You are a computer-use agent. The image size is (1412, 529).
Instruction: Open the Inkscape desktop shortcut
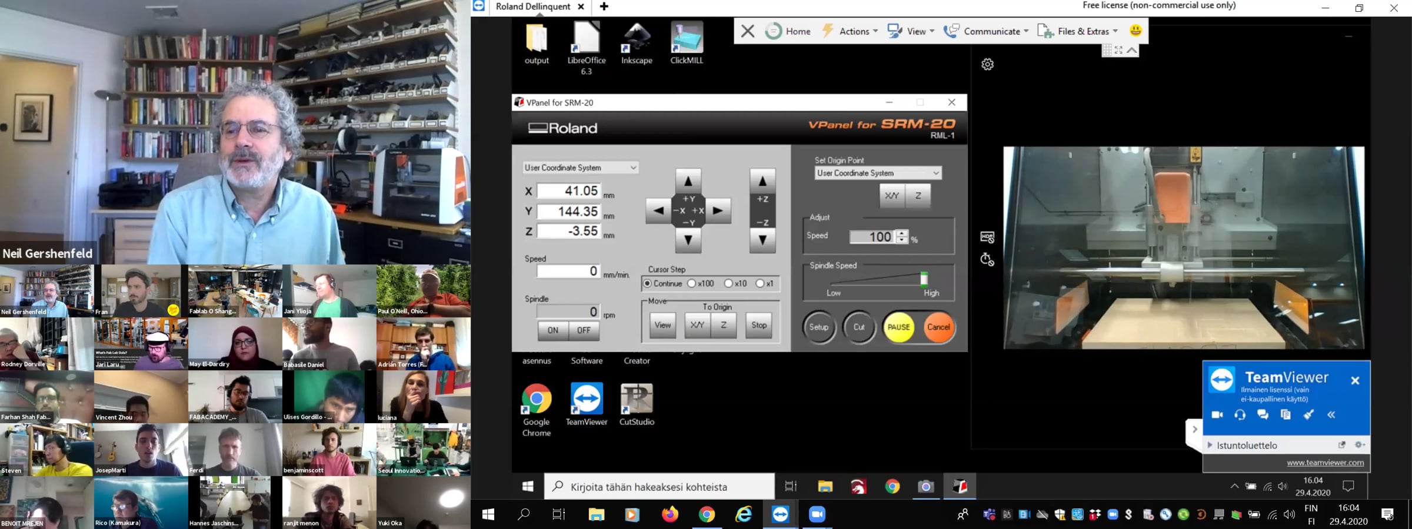coord(637,43)
